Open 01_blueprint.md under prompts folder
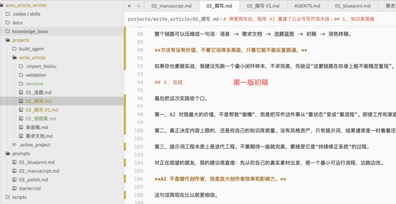Viewport: 396px width, 204px height. [37, 162]
